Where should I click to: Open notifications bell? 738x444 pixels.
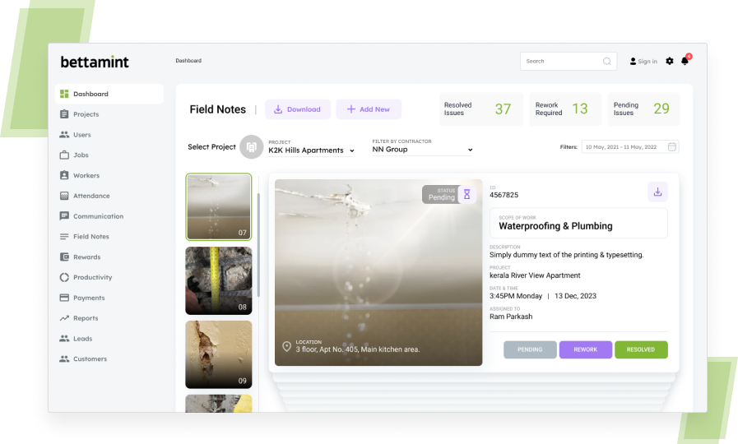tap(685, 60)
